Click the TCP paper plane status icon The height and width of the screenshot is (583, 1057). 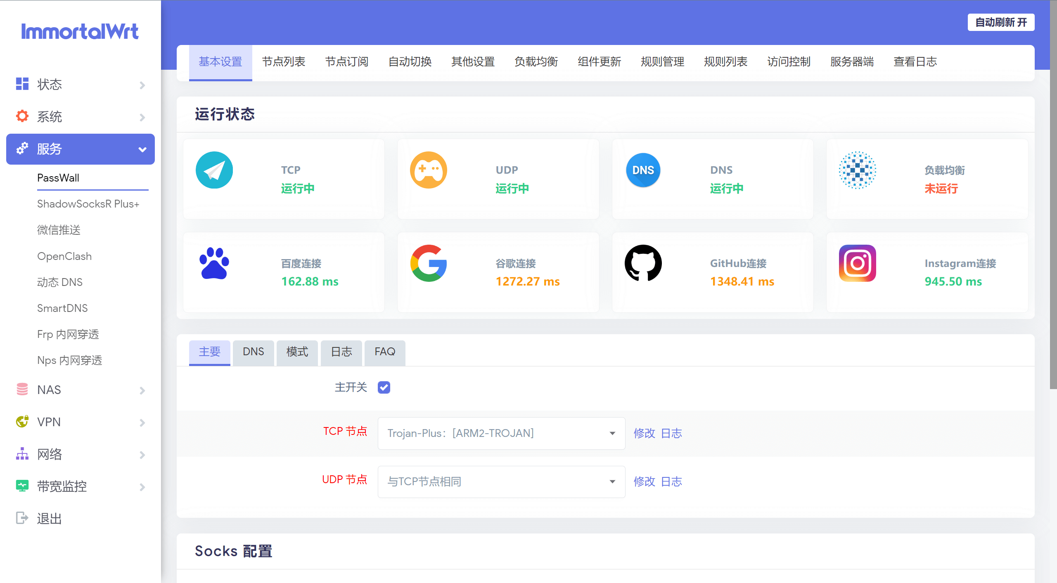pyautogui.click(x=214, y=170)
